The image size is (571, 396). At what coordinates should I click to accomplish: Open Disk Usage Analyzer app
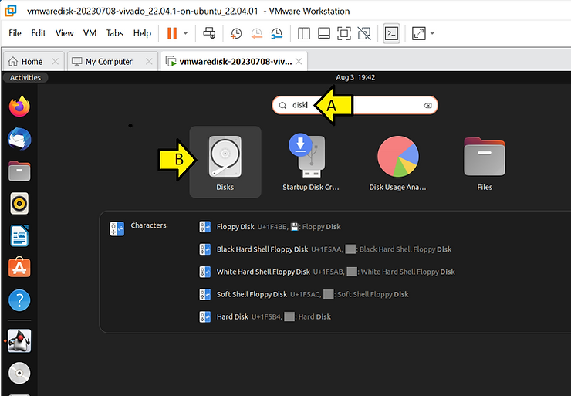click(397, 161)
